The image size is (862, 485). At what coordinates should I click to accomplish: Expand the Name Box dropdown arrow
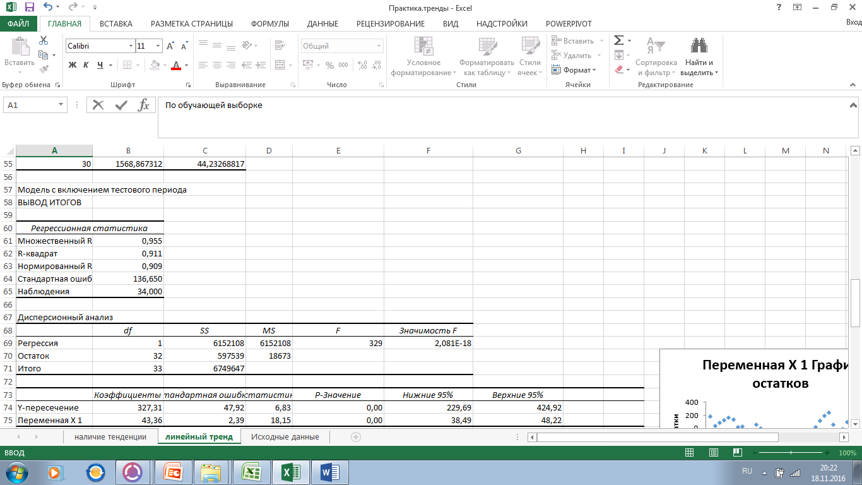point(61,105)
